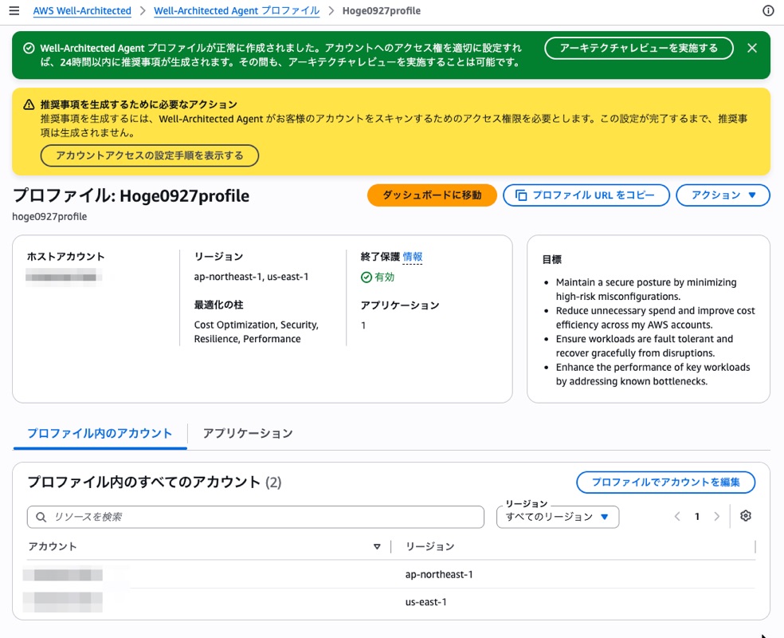Open the AWS Well-Architected breadcrumb link
The height and width of the screenshot is (638, 784).
pyautogui.click(x=82, y=10)
